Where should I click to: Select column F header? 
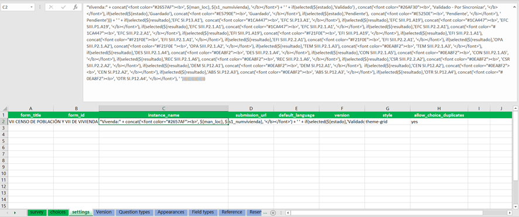click(342, 108)
